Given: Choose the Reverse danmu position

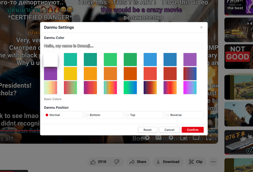Looking at the screenshot, I should tap(184, 115).
